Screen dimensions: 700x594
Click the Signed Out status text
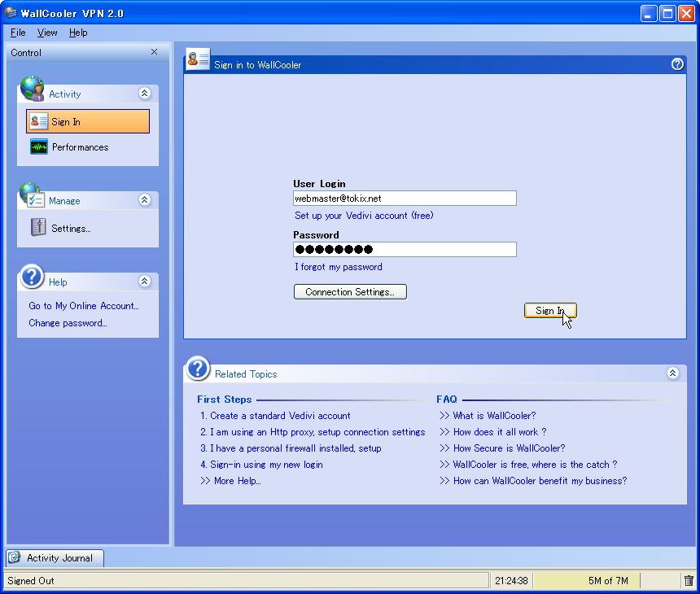coord(30,581)
